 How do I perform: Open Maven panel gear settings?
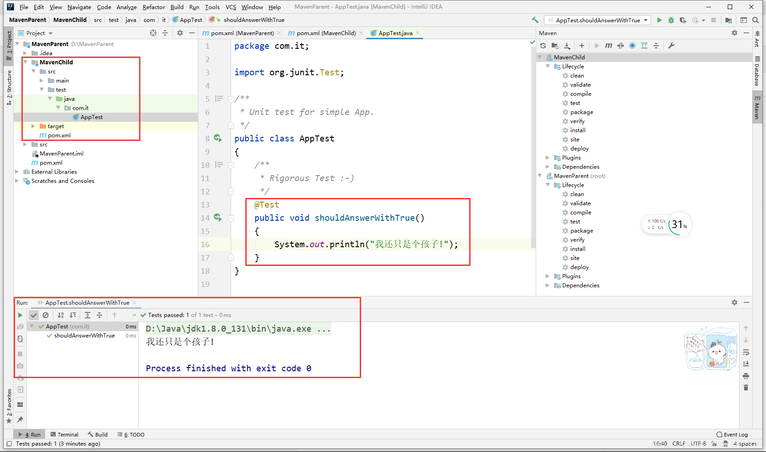pos(735,33)
